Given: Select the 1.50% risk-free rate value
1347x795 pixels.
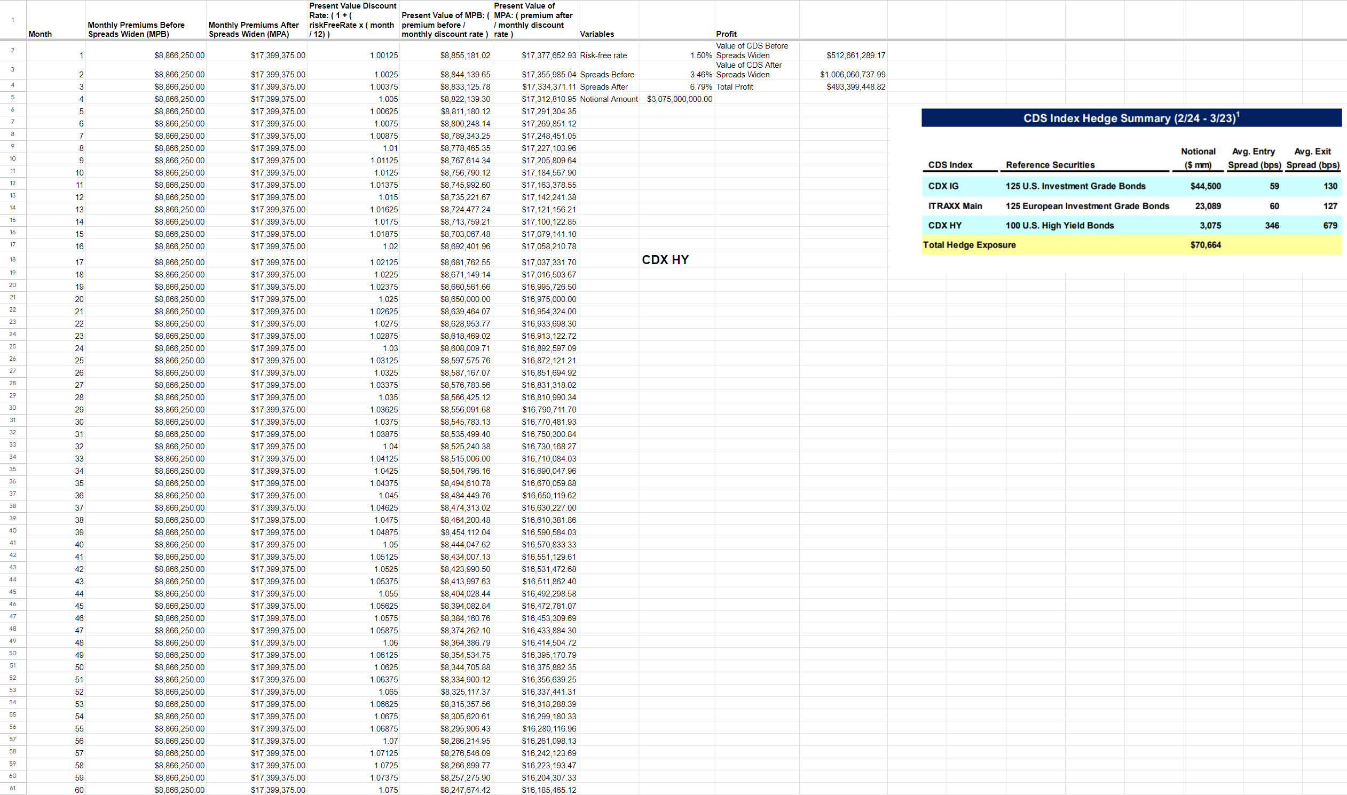Looking at the screenshot, I should click(677, 51).
